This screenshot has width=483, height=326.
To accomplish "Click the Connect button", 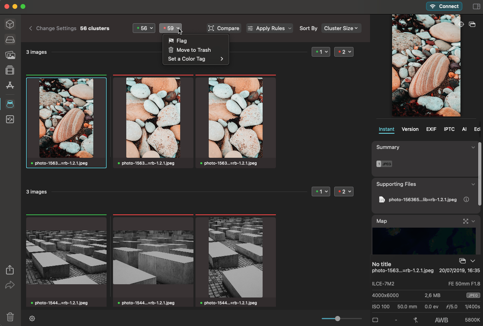I will coord(444,6).
